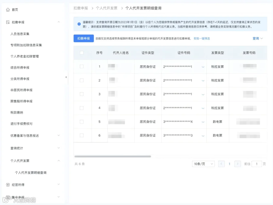This screenshot has width=273, height=205.
Task: Click 数电票 cell in row 5
Action: (x=217, y=122)
